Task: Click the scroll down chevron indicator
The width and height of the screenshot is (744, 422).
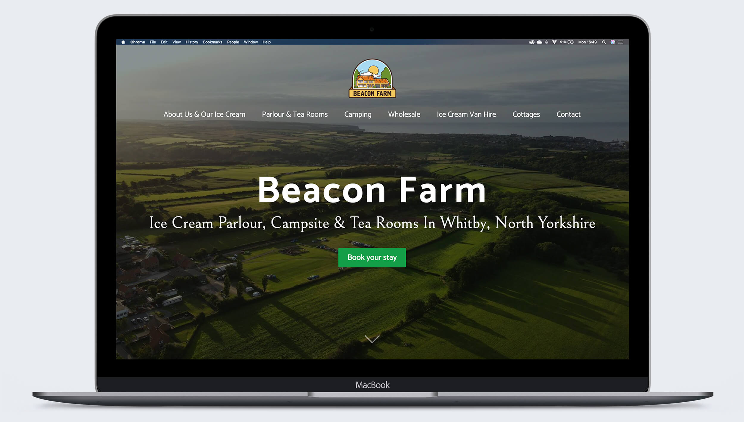Action: pyautogui.click(x=371, y=339)
